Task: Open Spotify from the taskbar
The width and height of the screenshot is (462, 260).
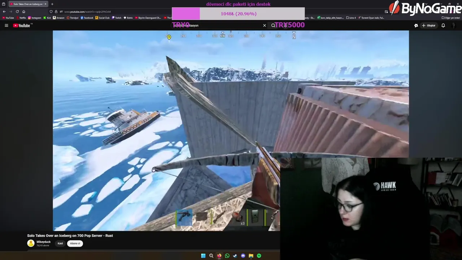Action: (259, 256)
